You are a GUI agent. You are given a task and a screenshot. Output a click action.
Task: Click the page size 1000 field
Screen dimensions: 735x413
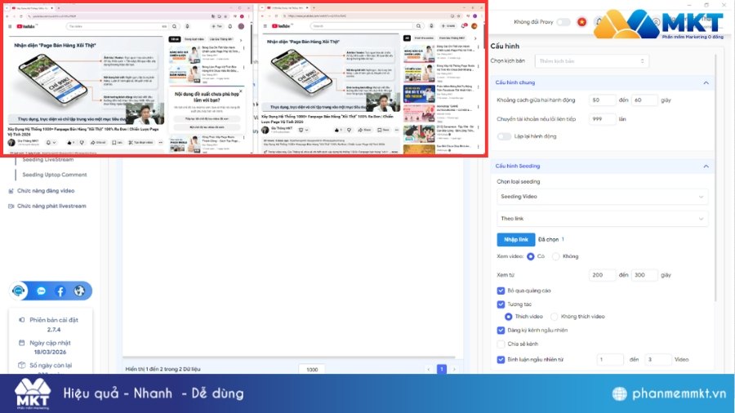[312, 370]
